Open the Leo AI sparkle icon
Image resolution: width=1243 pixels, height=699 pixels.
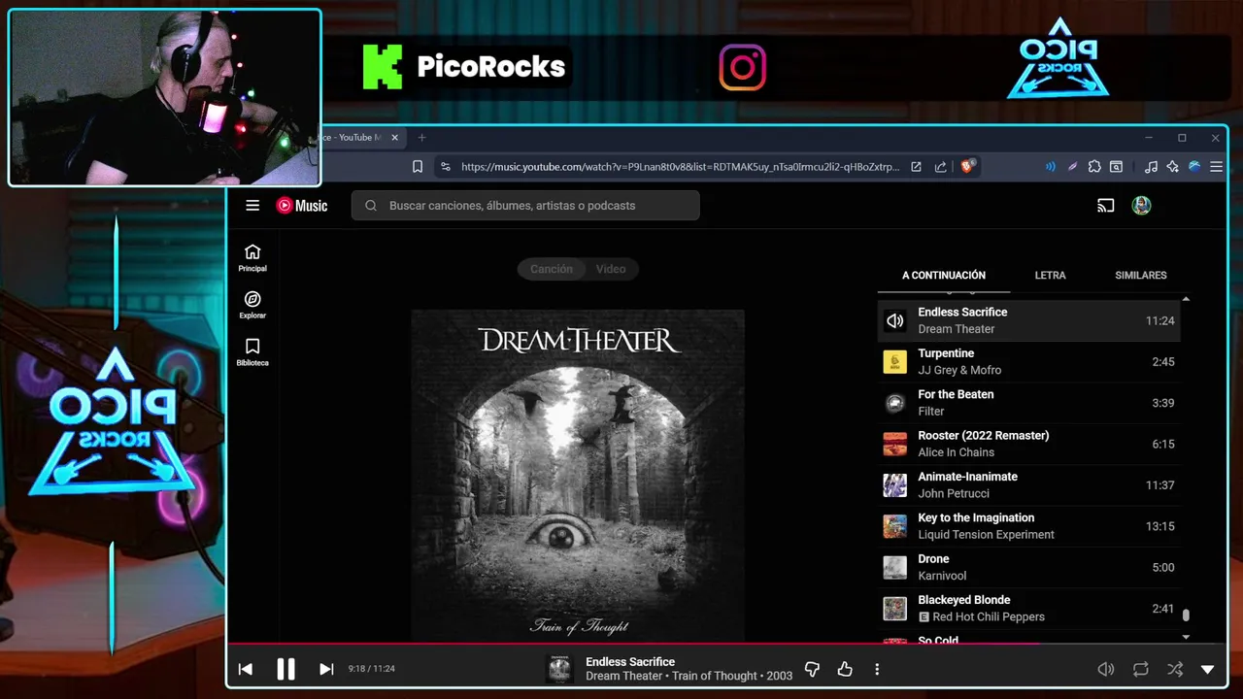click(x=1173, y=167)
